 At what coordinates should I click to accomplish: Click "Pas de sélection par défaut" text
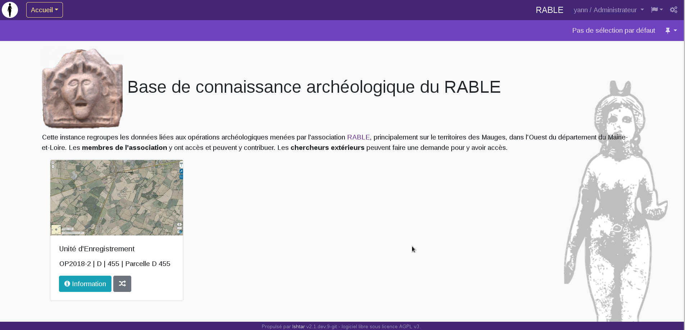click(613, 31)
